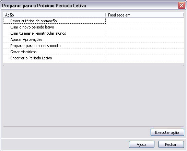This screenshot has height=151, width=187.
Task: Click the empty gray description panel
Action: coord(93,96)
